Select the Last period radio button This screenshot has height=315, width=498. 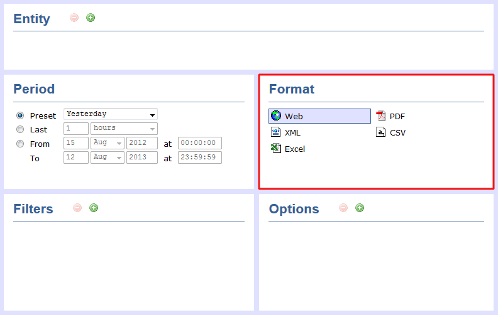[x=21, y=129]
